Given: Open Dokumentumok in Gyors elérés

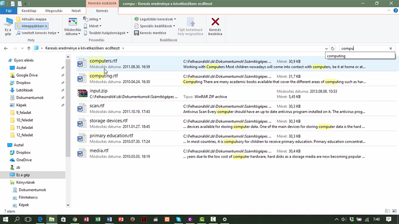Looking at the screenshot, I should 30,97.
